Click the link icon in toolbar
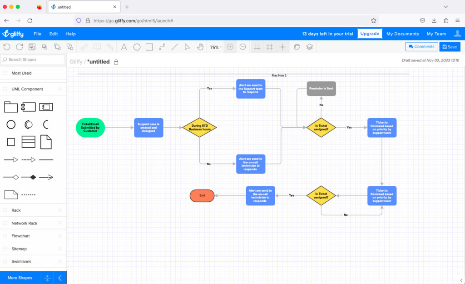The height and width of the screenshot is (284, 465). pyautogui.click(x=84, y=47)
